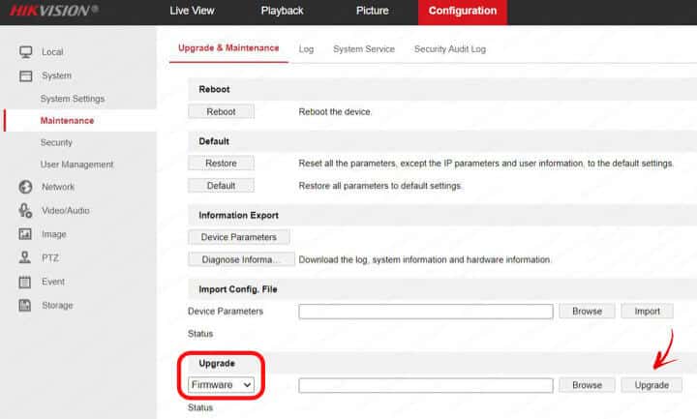Click the firmware file path input field
The image size is (697, 419).
coord(425,385)
